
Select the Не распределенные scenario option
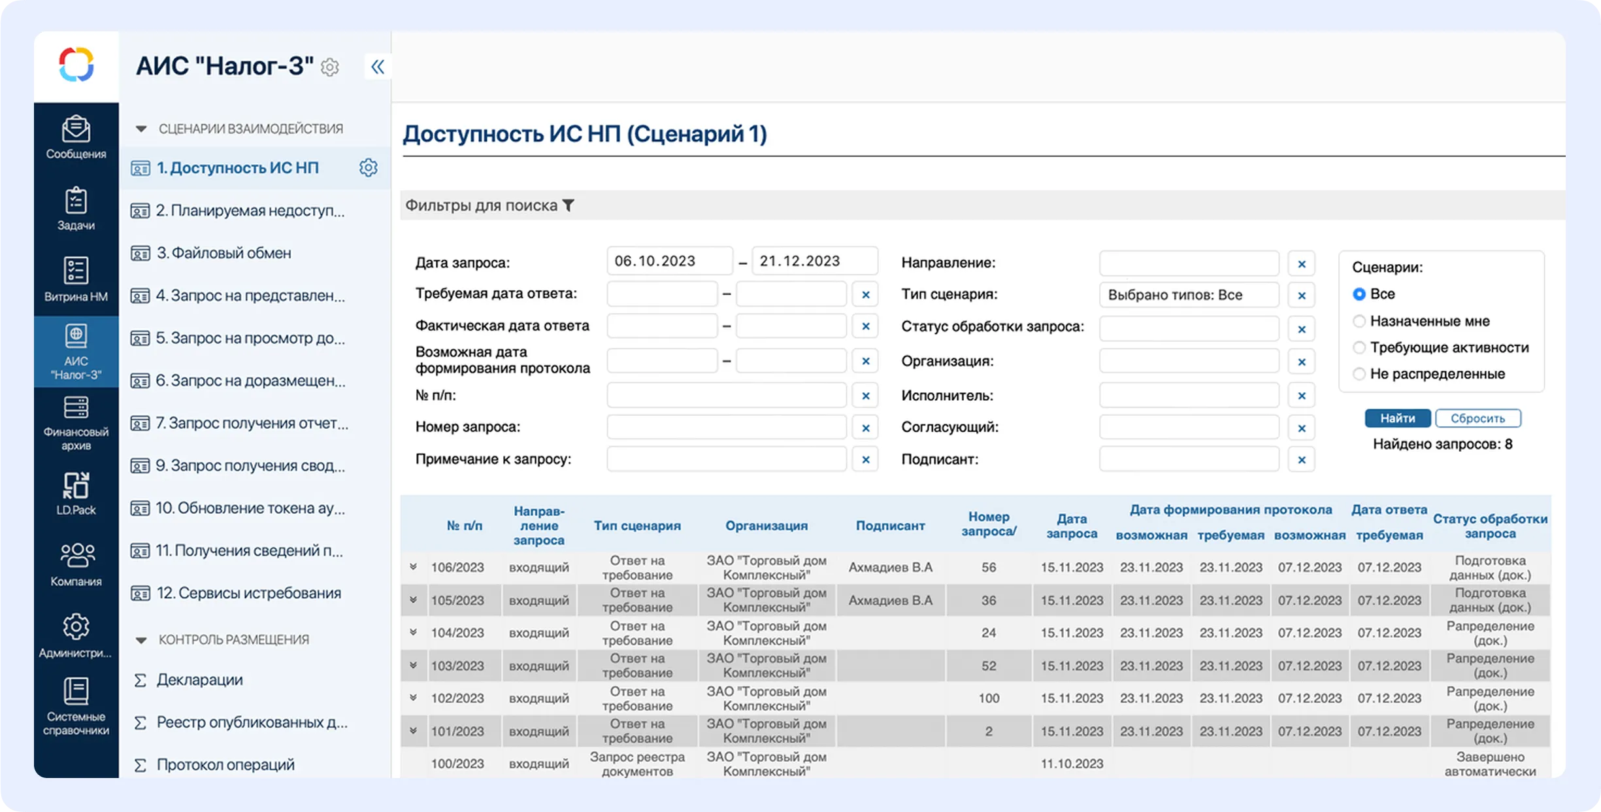[1361, 373]
